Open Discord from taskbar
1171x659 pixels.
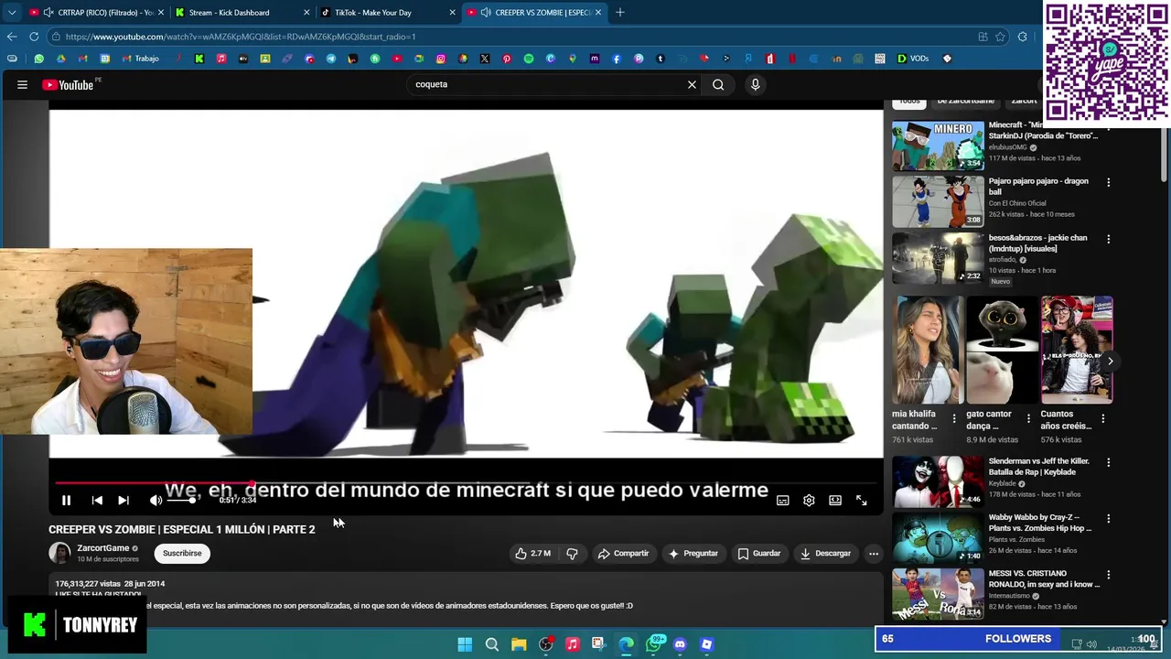(680, 644)
